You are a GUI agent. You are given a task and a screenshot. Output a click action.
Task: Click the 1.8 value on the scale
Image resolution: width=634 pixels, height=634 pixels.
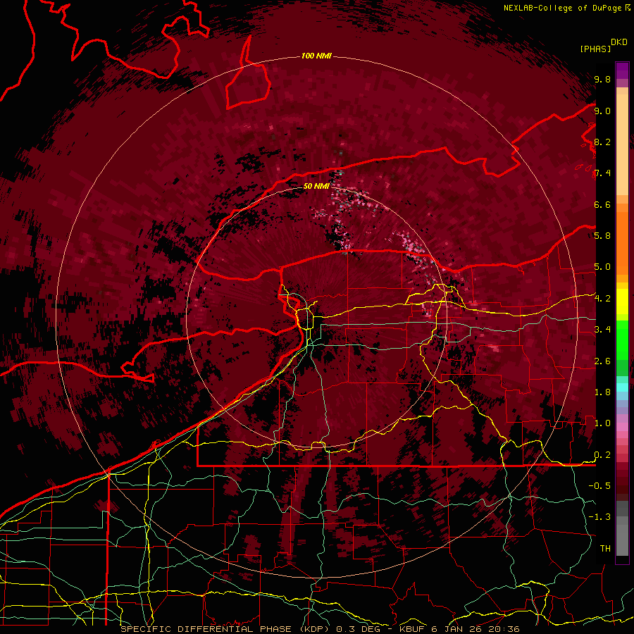(x=602, y=392)
